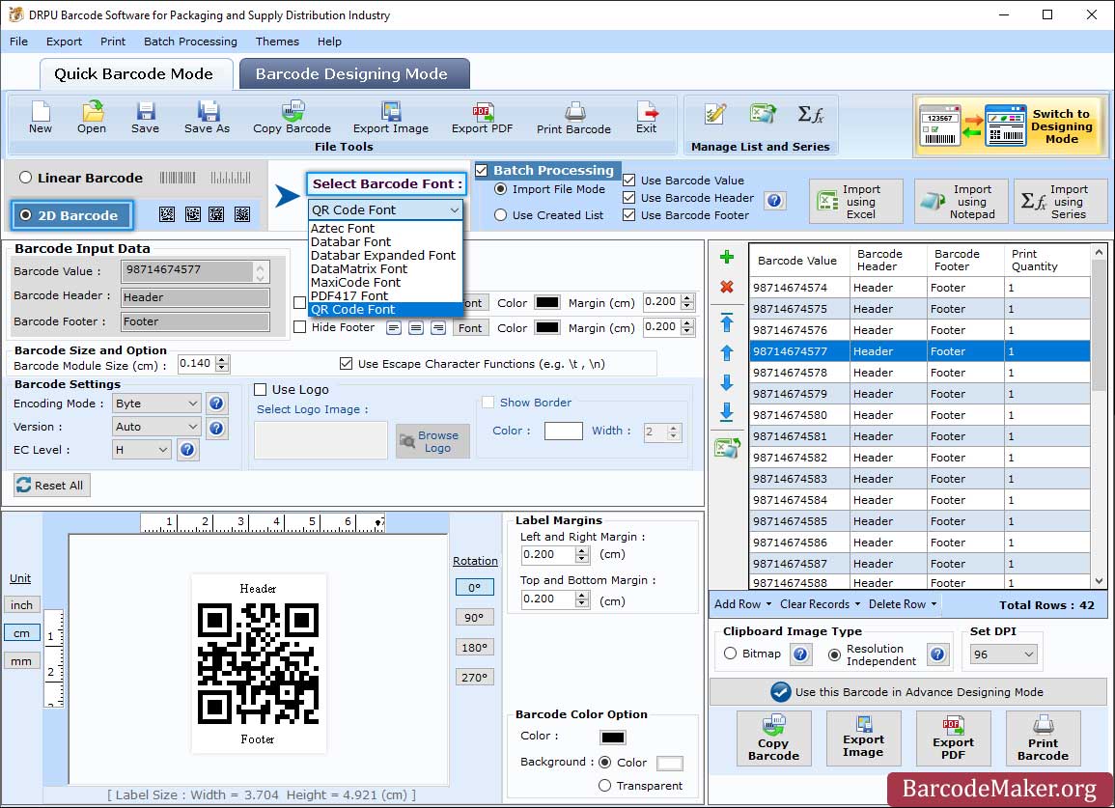The height and width of the screenshot is (808, 1115).
Task: Enable the Use Logo checkbox
Action: tap(261, 389)
